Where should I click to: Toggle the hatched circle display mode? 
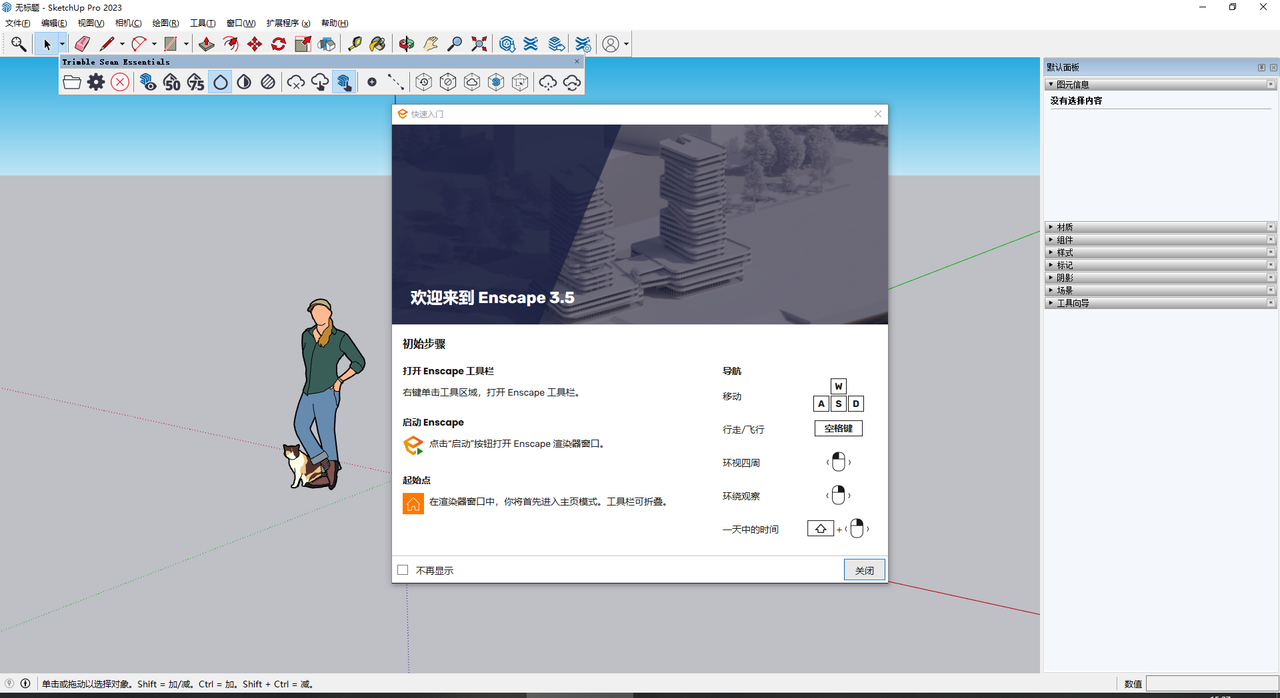click(268, 83)
